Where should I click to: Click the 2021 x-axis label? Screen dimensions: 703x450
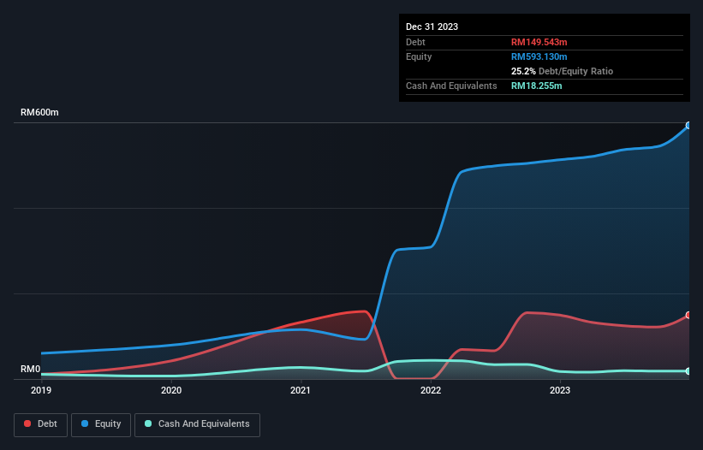[x=301, y=390]
